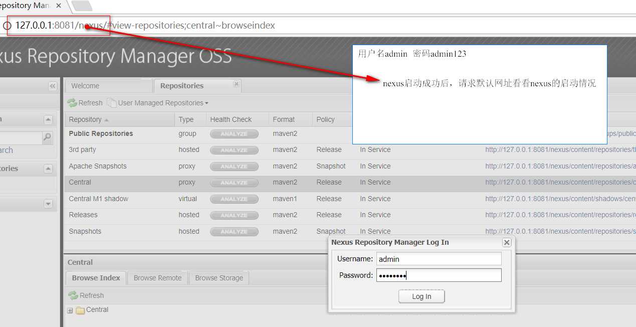Close the browser tab
636x327 pixels.
[59, 6]
